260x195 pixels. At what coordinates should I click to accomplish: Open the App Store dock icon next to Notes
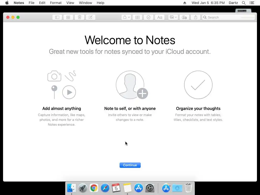pyautogui.click(x=138, y=188)
